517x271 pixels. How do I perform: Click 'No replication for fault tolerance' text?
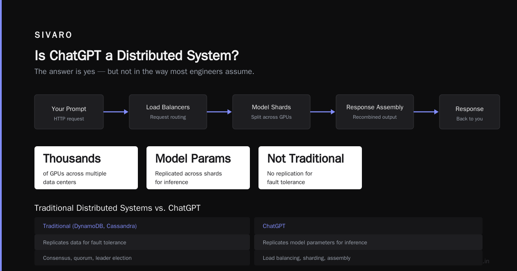[290, 178]
